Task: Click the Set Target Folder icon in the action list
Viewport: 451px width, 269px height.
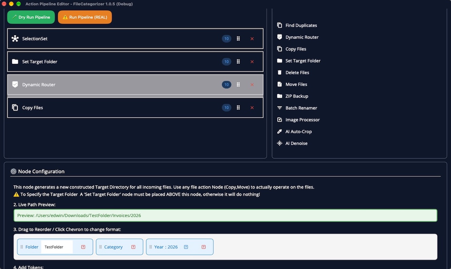Action: coord(279,61)
